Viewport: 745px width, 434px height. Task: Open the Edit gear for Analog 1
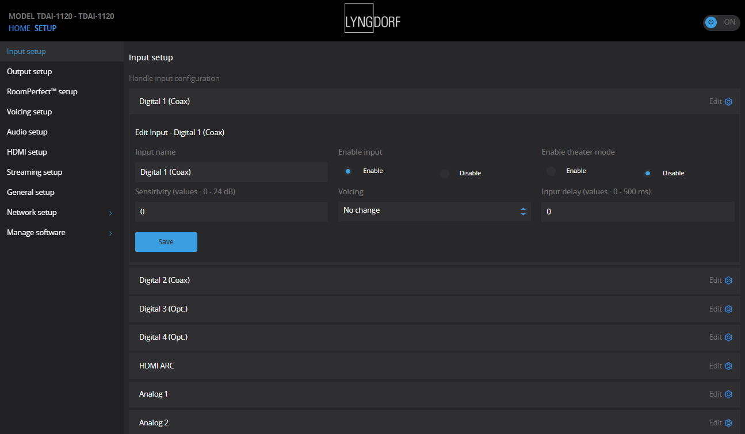[728, 394]
